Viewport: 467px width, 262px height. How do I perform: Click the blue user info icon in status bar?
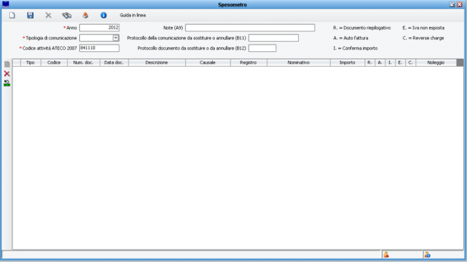pos(427,254)
